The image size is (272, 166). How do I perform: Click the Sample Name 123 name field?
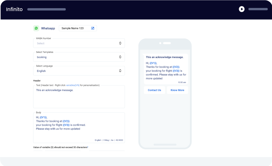(x=78, y=28)
